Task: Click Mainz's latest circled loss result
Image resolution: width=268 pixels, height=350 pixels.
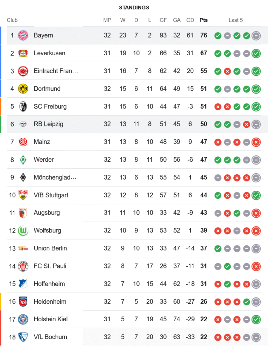Action: [256, 142]
